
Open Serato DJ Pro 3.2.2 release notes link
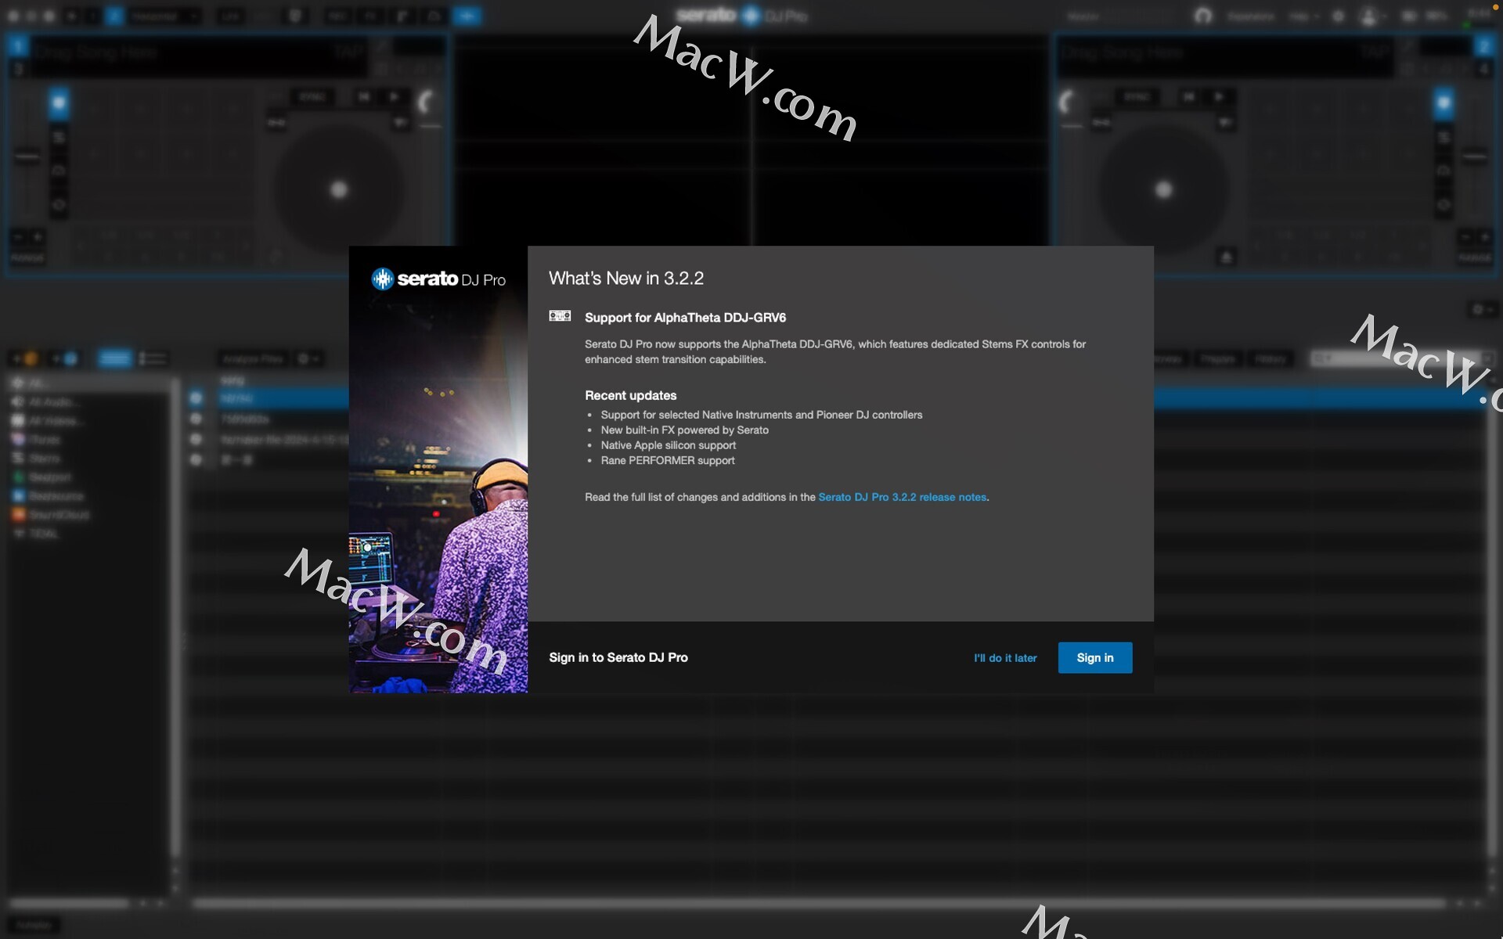pos(902,497)
